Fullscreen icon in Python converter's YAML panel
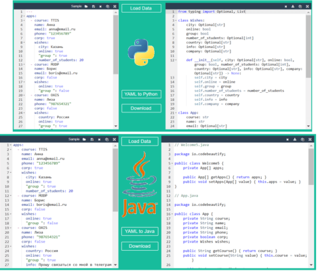318x271 pixels. pos(115,6)
